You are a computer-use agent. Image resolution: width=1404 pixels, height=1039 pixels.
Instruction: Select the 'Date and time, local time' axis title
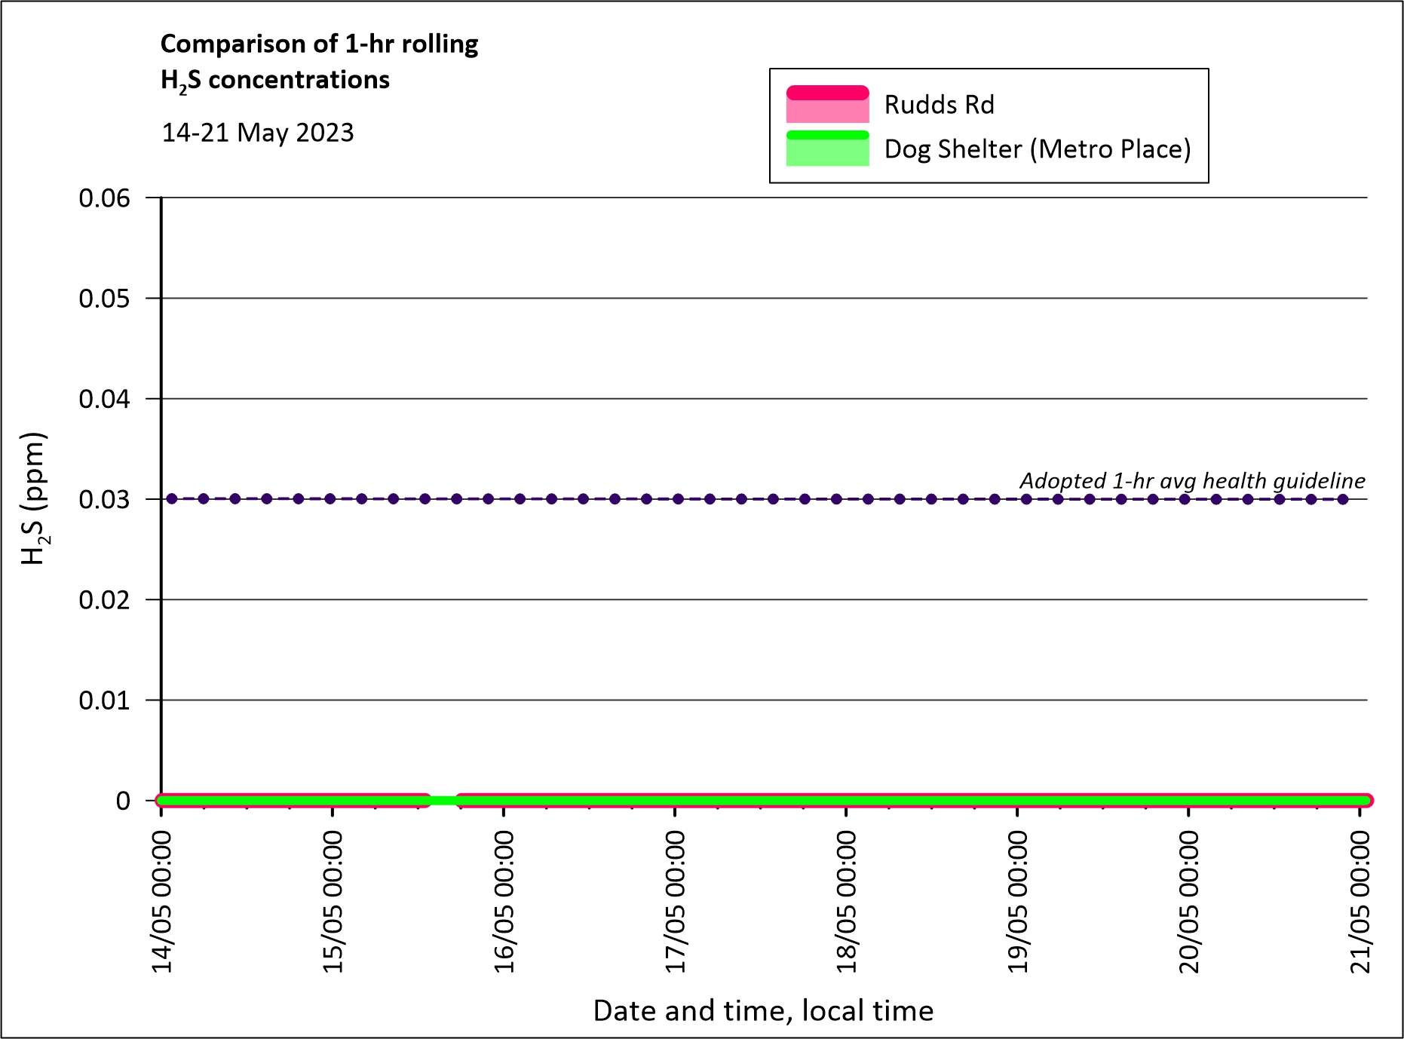tap(763, 1010)
